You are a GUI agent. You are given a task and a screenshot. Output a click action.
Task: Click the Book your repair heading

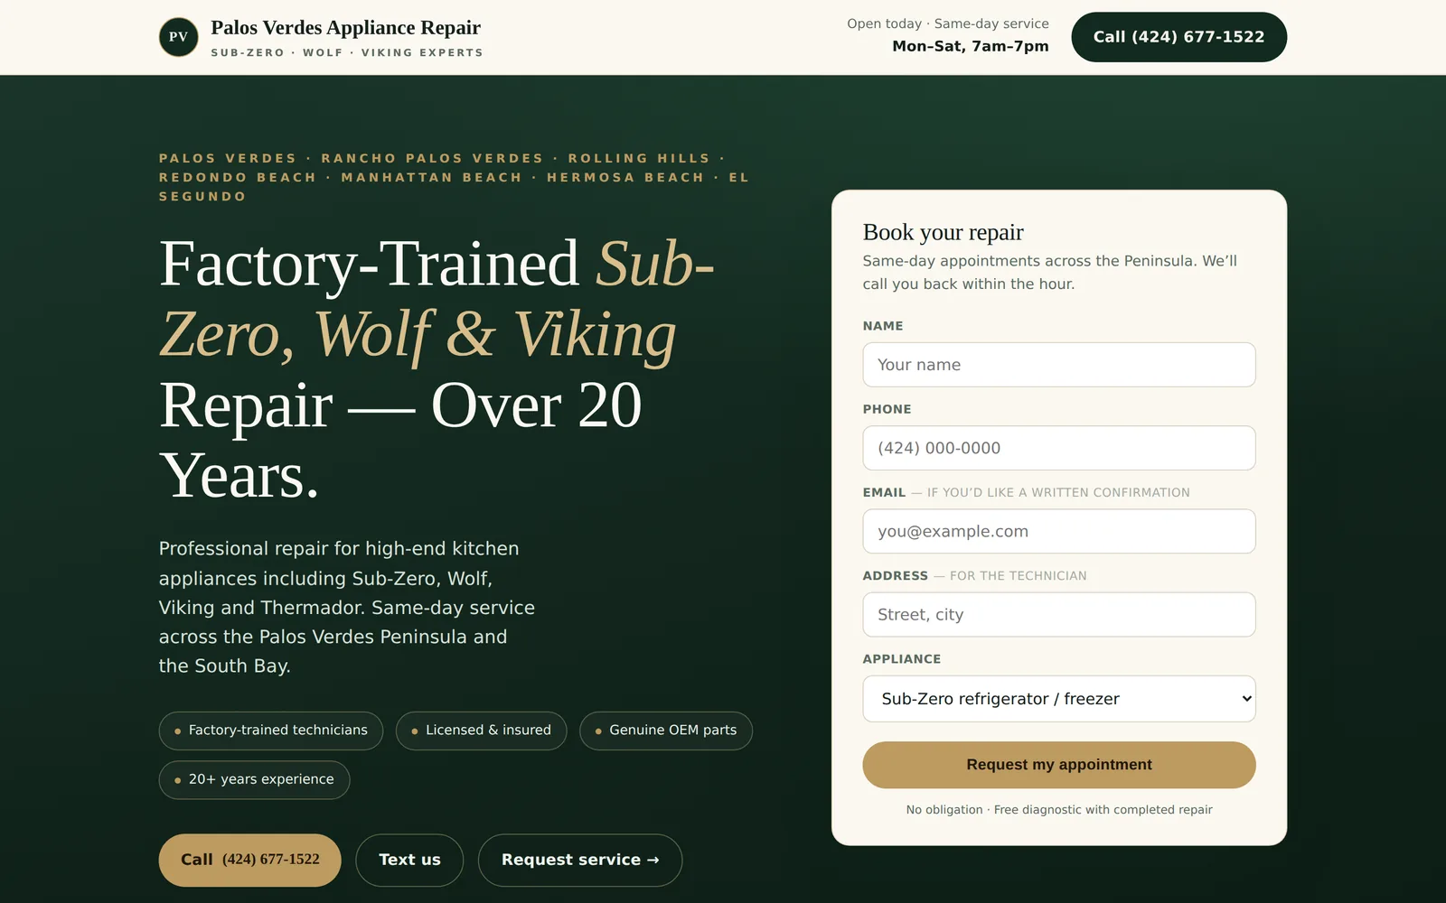click(x=943, y=232)
